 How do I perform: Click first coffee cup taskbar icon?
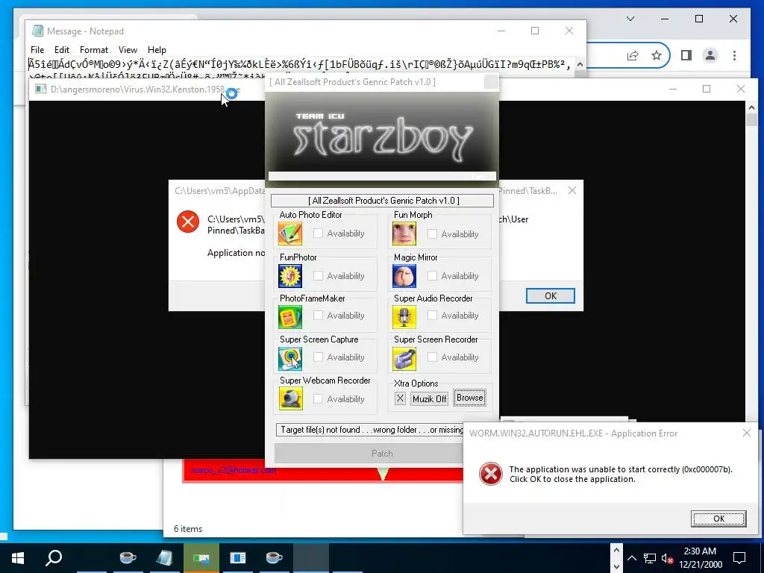(128, 557)
